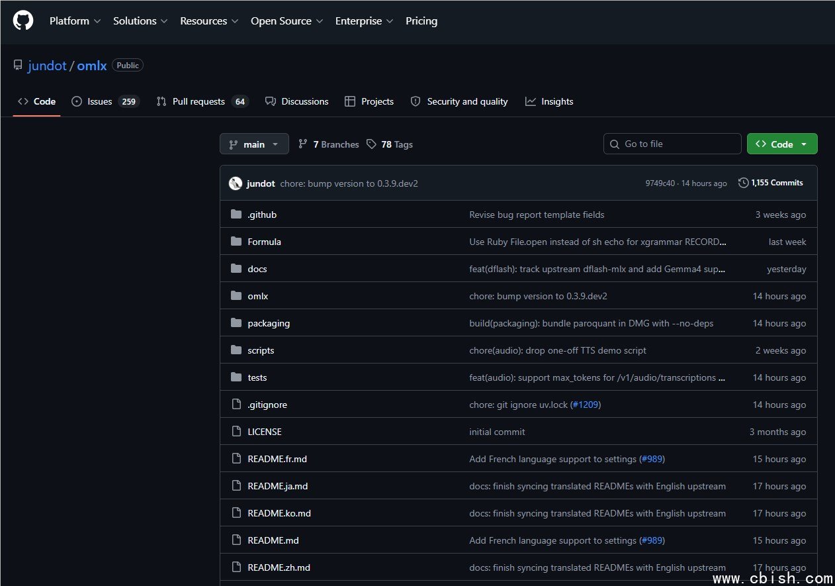View the 7 Branches list

[x=328, y=144]
